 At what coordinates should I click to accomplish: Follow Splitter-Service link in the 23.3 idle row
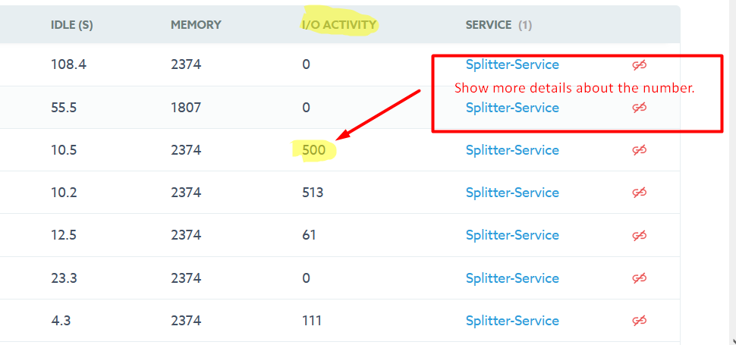point(512,278)
